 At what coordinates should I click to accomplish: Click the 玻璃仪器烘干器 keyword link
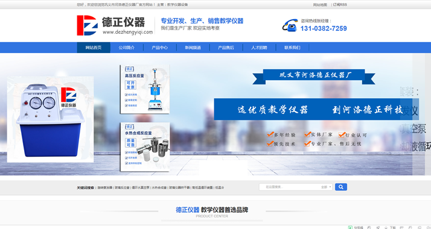(179, 187)
